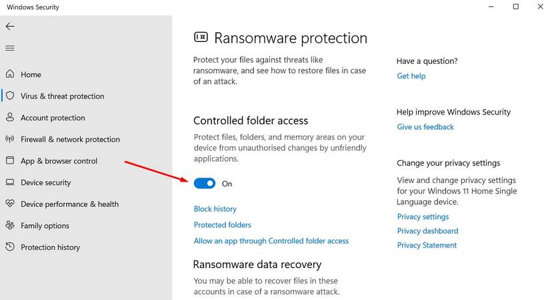The image size is (550, 300).
Task: Click the Virus & threat protection shield icon
Action: coord(10,96)
